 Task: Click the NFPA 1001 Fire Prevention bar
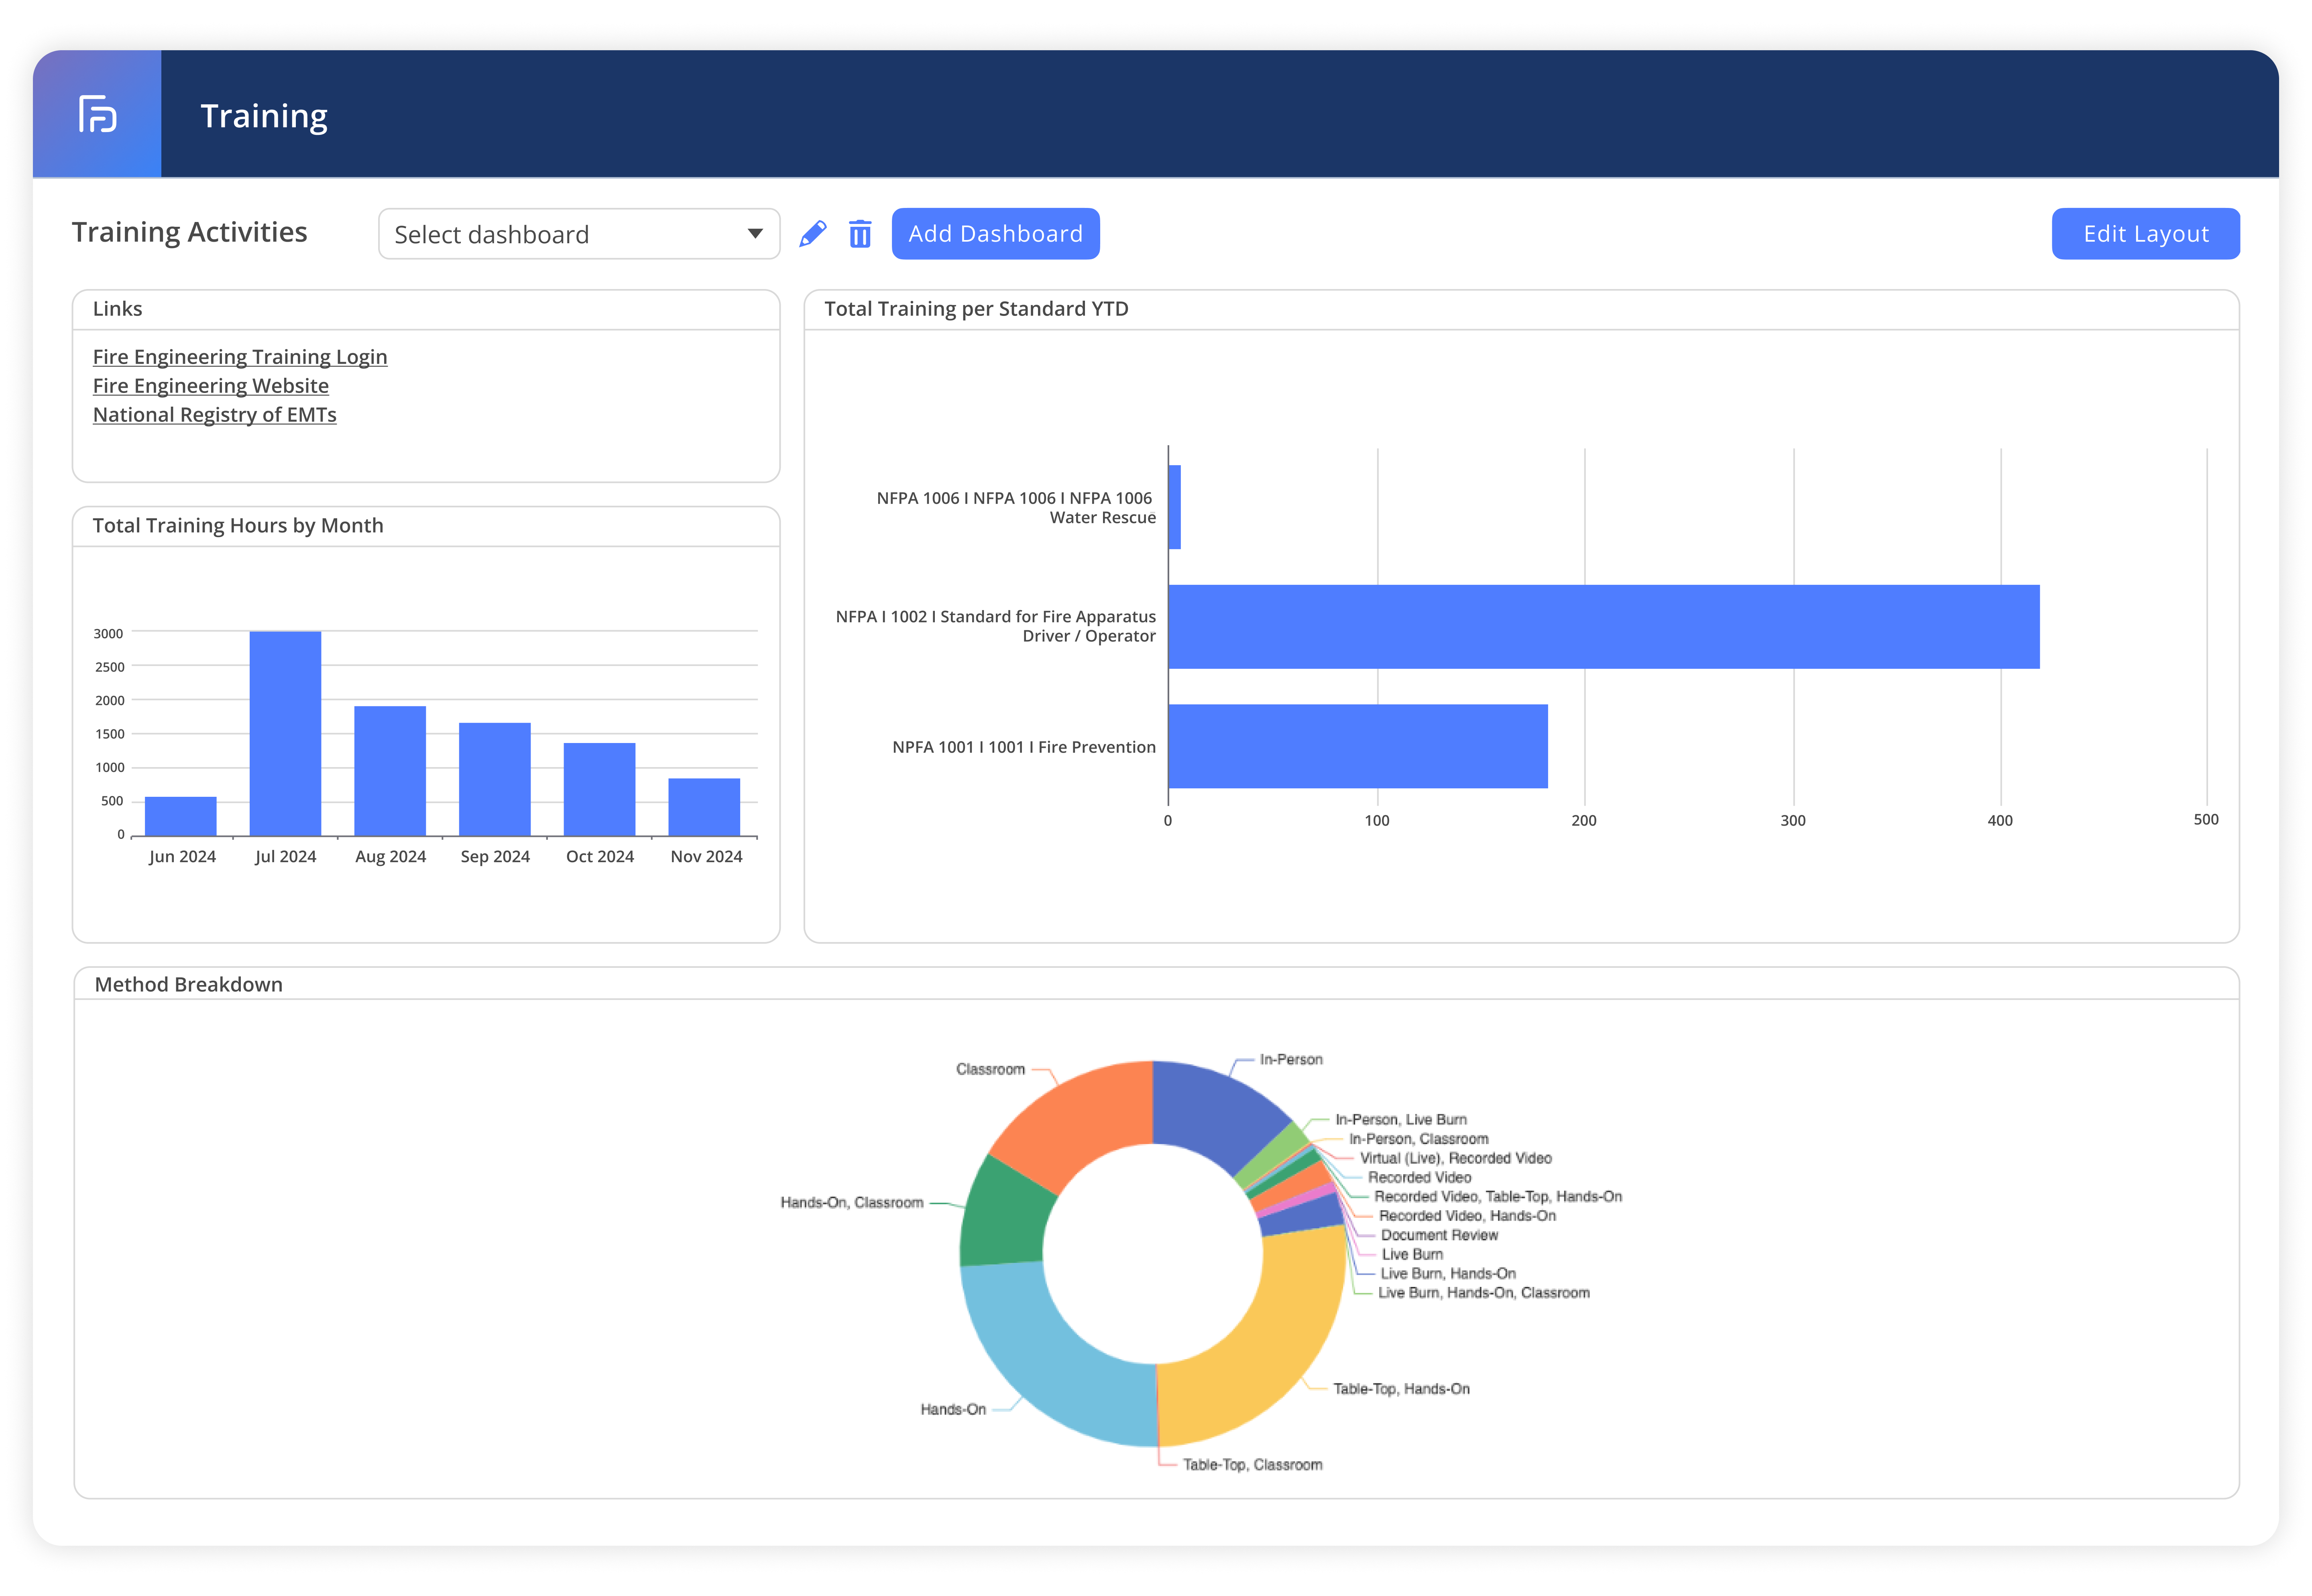[x=1357, y=746]
